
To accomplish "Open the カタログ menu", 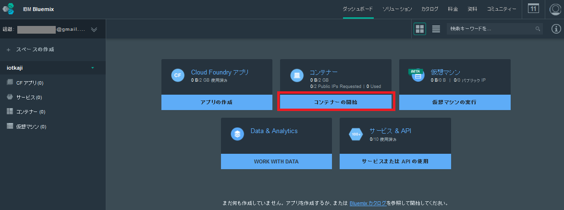I will point(430,9).
